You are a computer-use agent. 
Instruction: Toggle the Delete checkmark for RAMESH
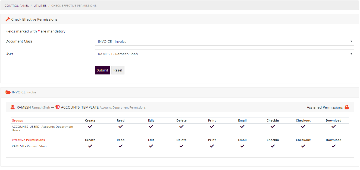coord(181,146)
